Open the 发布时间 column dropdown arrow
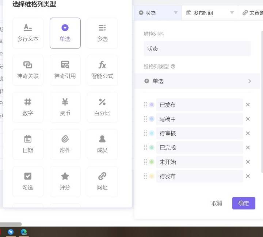This screenshot has height=237, width=263. click(232, 13)
